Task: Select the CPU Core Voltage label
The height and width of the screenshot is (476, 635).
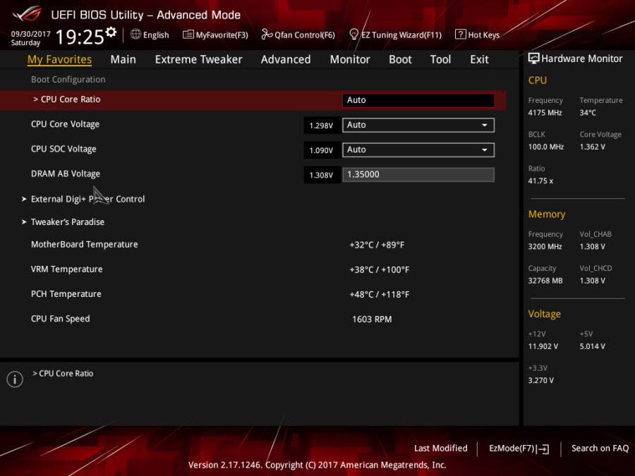Action: [x=65, y=124]
